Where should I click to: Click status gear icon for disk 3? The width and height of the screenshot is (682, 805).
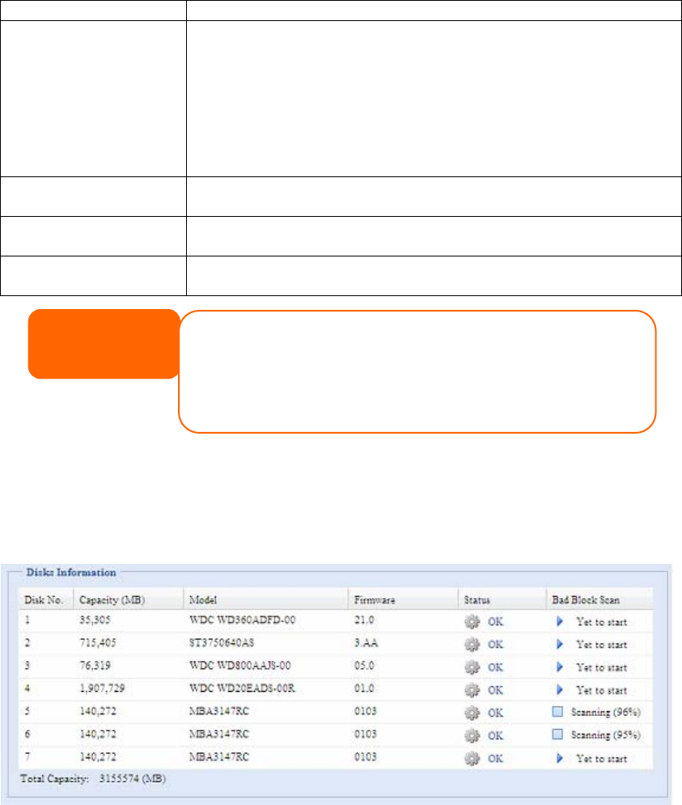pos(472,667)
